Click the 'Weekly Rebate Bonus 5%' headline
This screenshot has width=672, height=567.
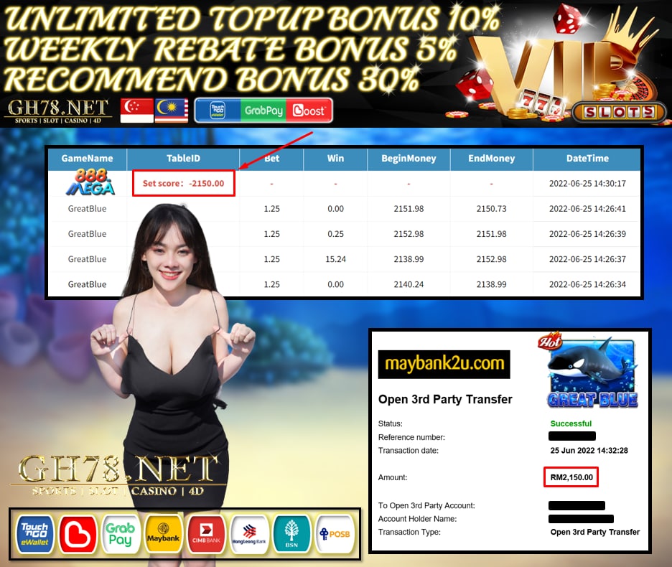pyautogui.click(x=230, y=49)
